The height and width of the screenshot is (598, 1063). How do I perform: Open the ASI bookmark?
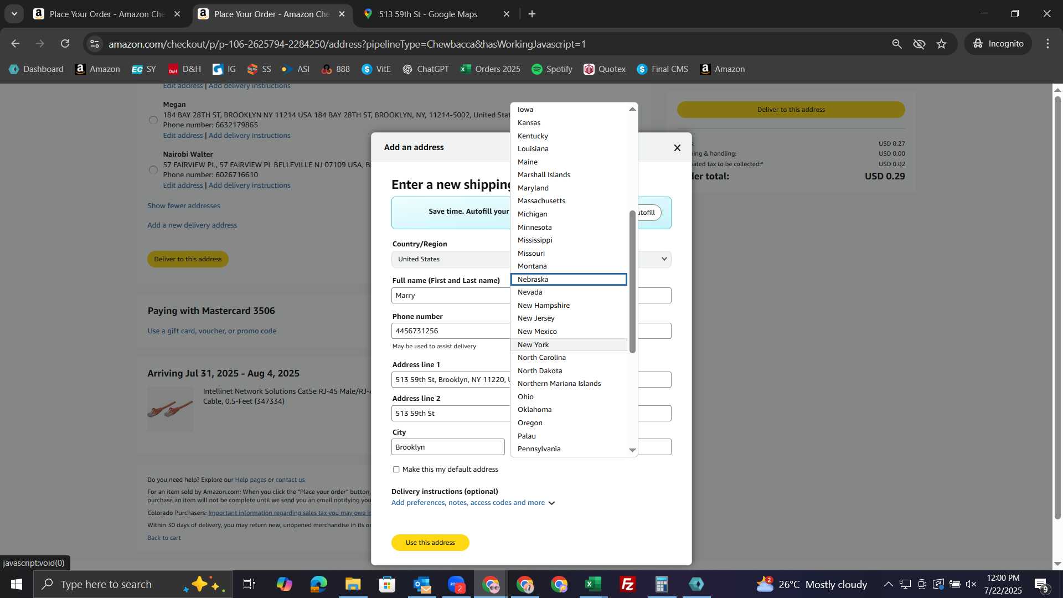tap(296, 69)
